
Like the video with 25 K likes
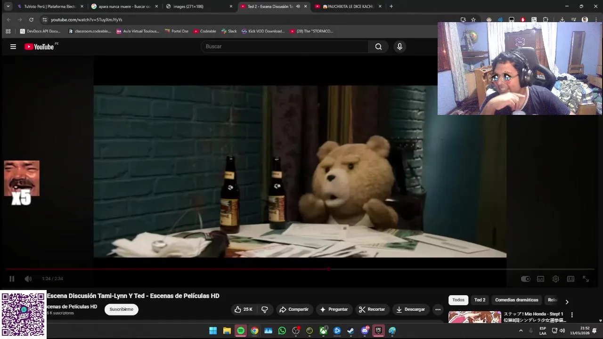[x=244, y=309]
